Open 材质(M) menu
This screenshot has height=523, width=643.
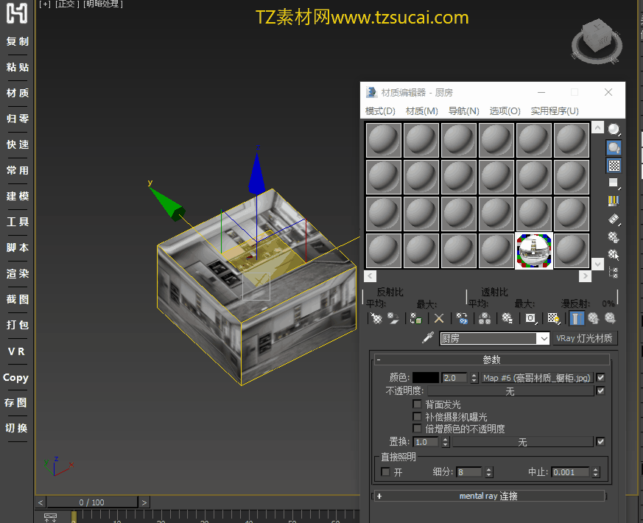(x=421, y=111)
